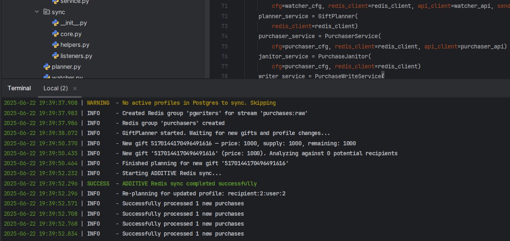Click PurchaseJanitor in the editor code

pyautogui.click(x=343, y=56)
